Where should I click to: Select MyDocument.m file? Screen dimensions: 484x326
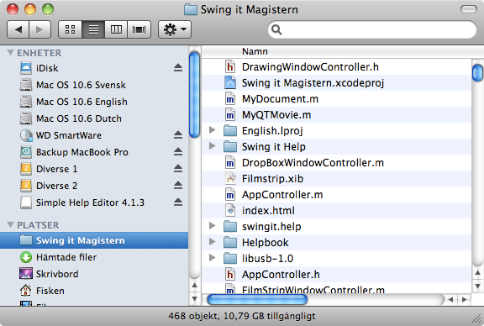click(337, 99)
